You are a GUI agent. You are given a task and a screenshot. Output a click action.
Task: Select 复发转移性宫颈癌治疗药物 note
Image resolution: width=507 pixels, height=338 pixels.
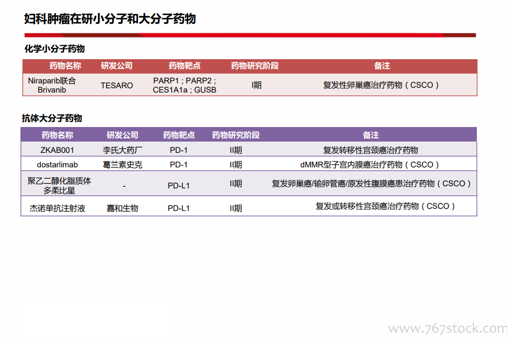370,150
